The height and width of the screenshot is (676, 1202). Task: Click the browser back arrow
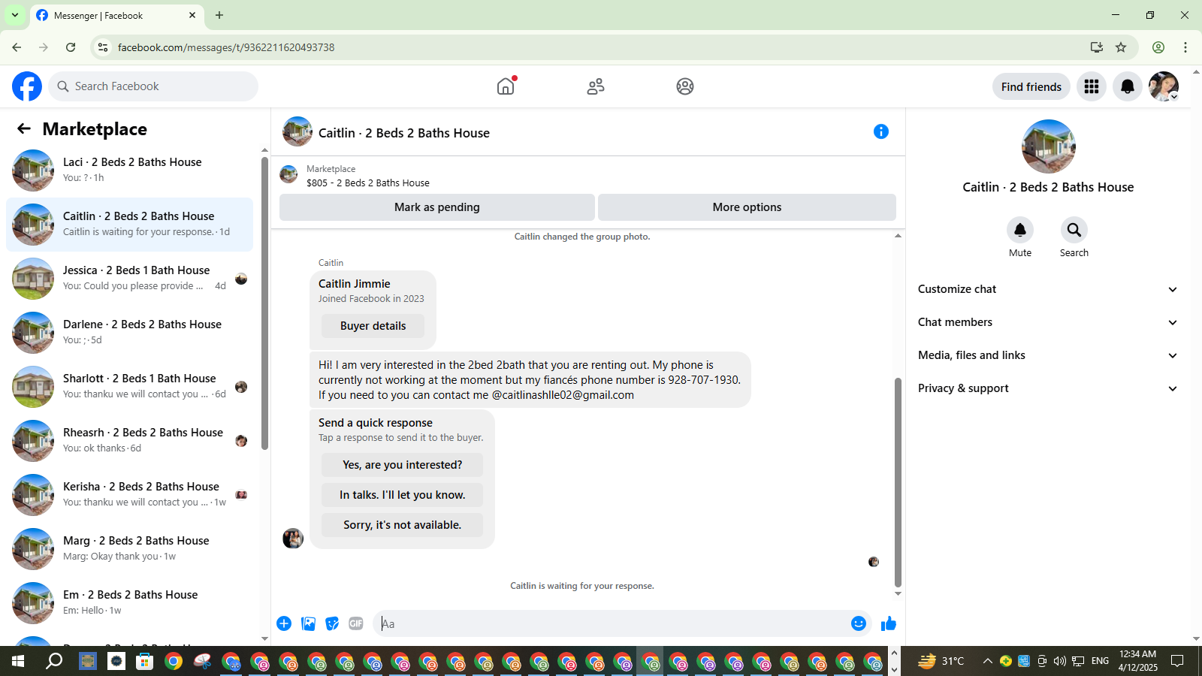(17, 47)
